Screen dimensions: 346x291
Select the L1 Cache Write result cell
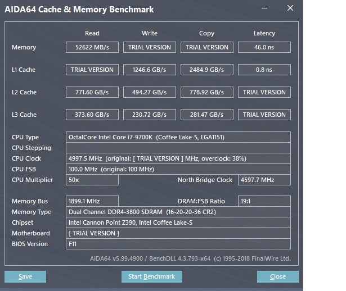(150, 70)
